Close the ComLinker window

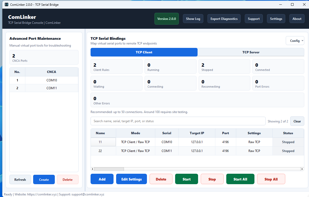pyautogui.click(x=304, y=4)
